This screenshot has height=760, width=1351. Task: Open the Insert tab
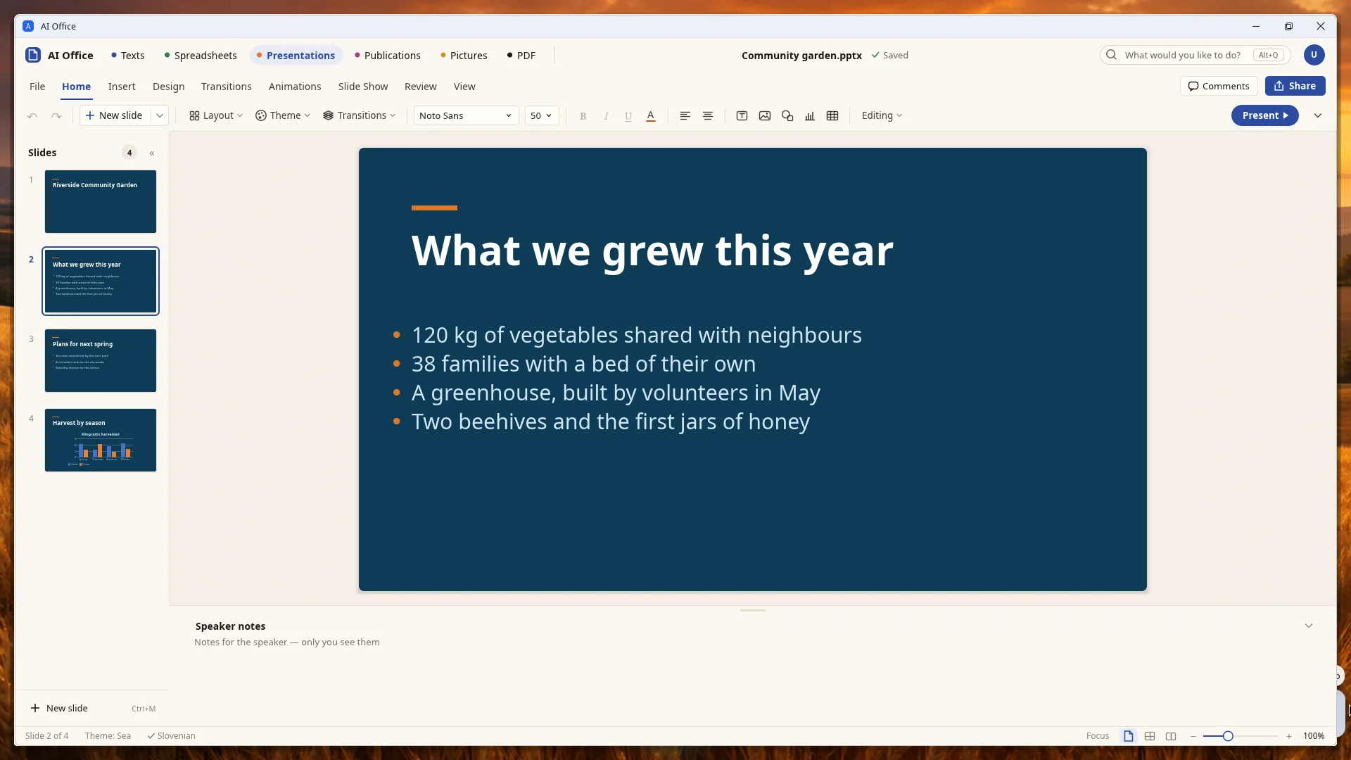click(x=122, y=87)
